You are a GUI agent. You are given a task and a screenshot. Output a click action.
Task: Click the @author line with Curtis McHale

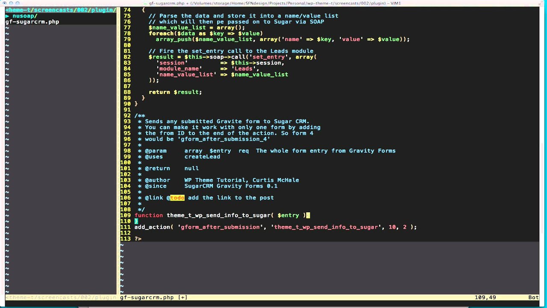pos(218,180)
